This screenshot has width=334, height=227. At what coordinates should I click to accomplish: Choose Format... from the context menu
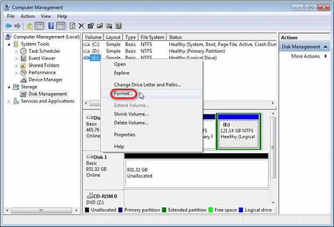[x=152, y=94]
